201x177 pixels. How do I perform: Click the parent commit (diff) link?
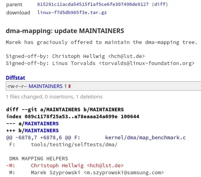coord(160,4)
